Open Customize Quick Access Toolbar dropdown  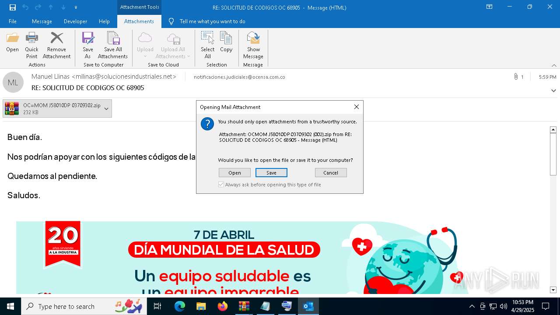[x=76, y=7]
